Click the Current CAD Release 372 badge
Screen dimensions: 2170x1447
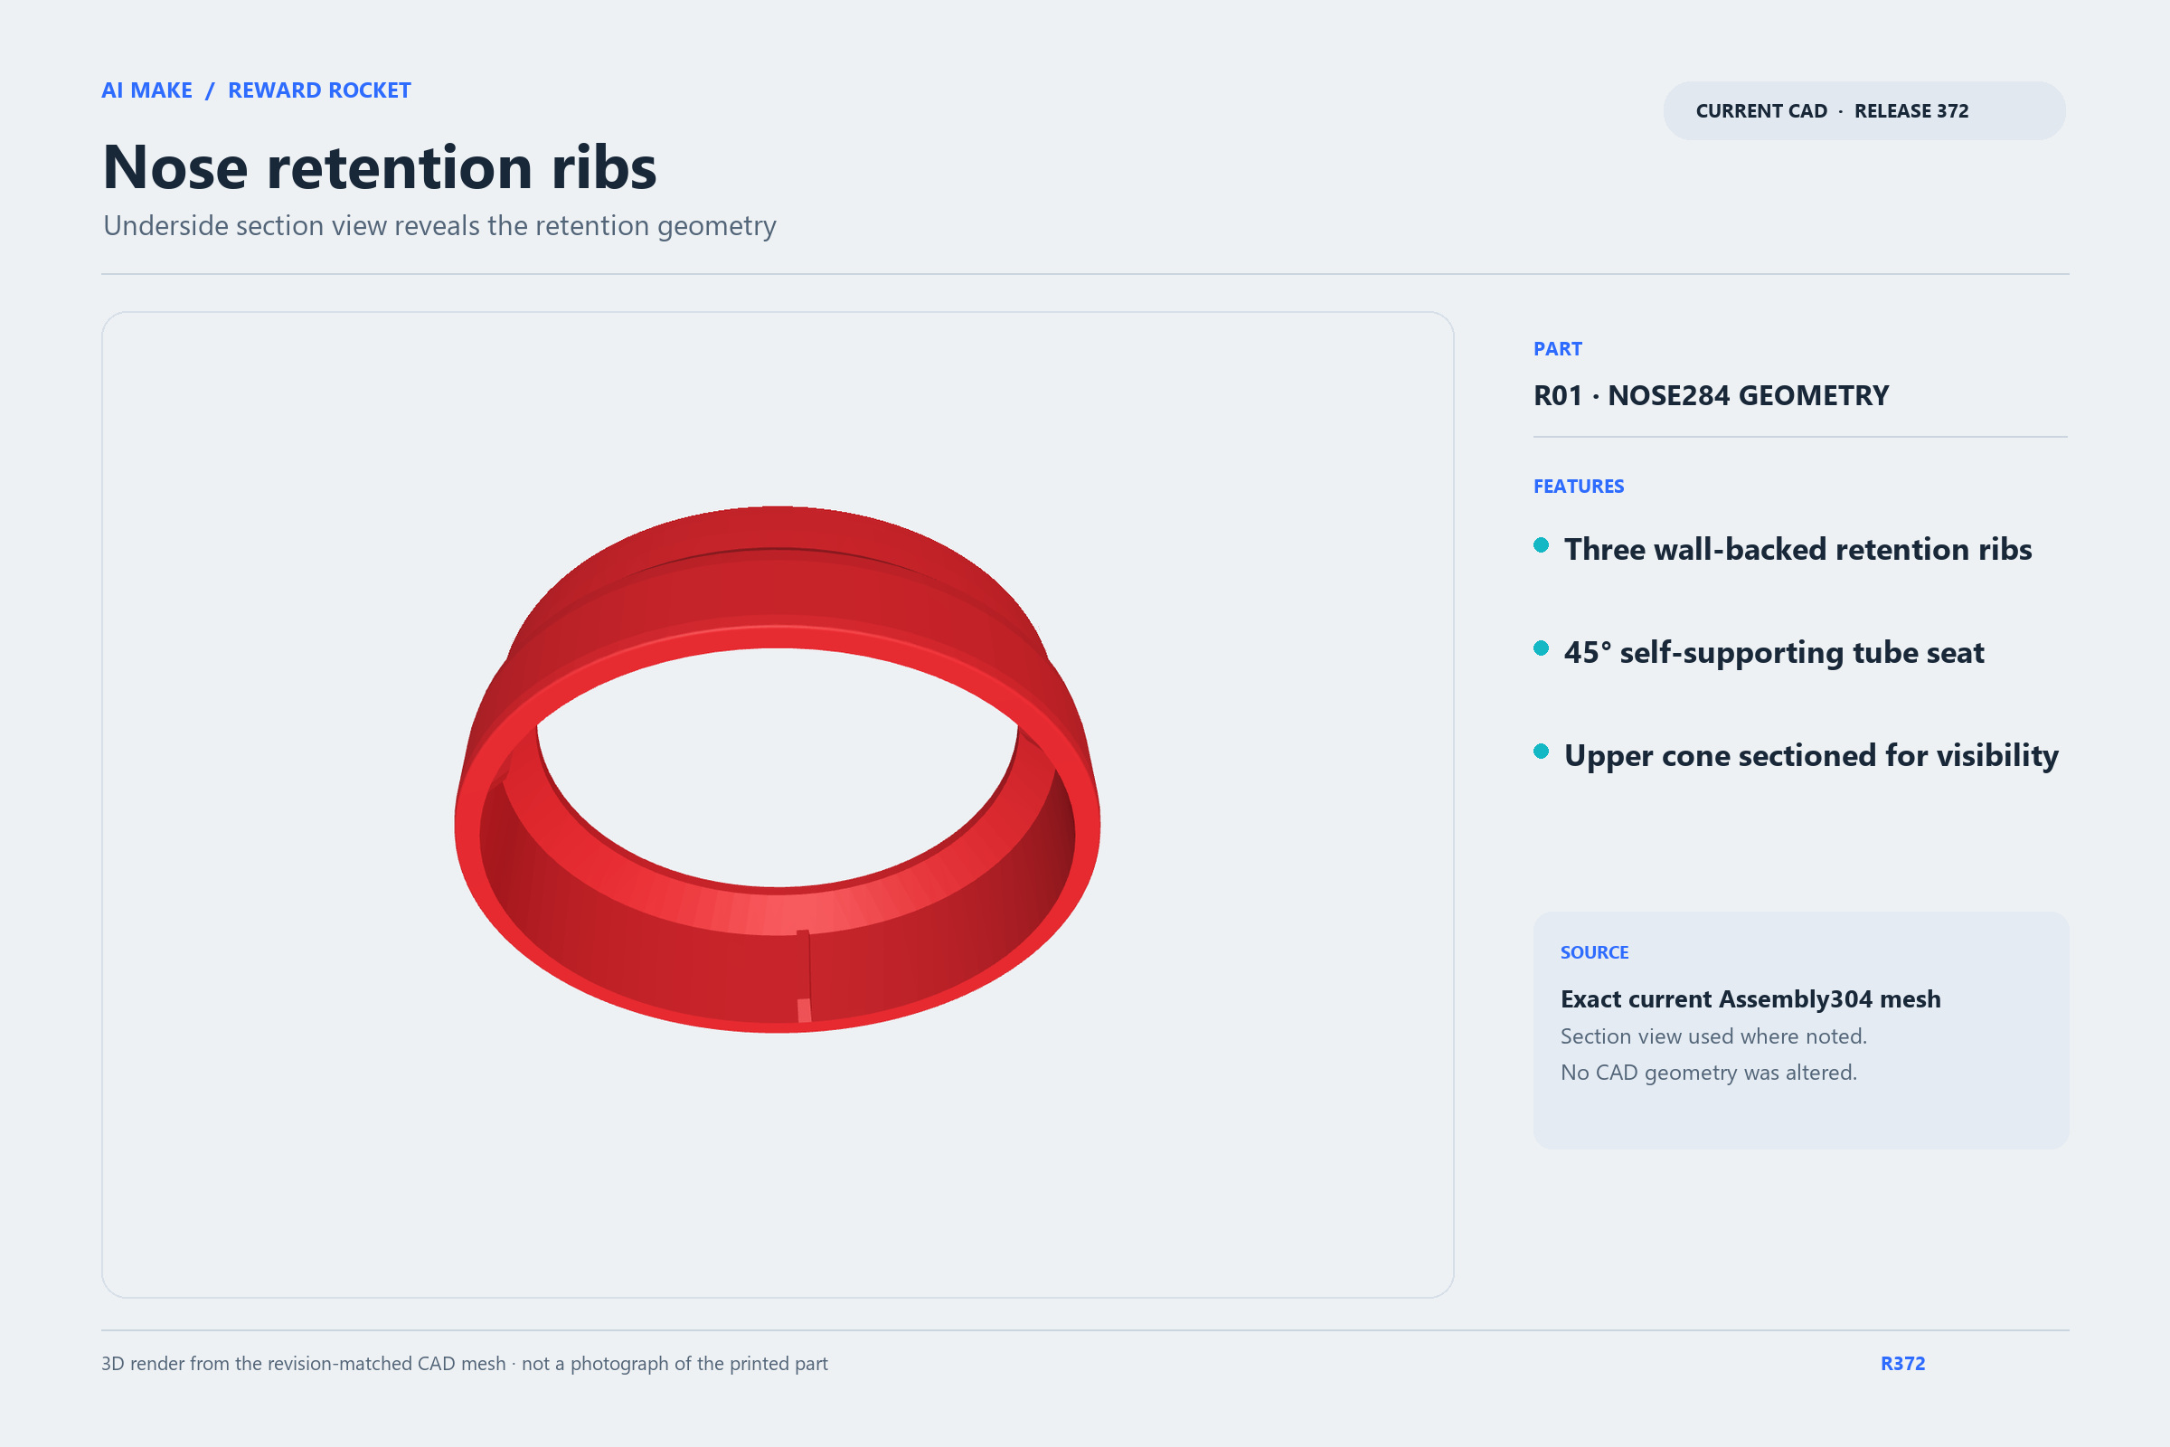tap(1863, 110)
